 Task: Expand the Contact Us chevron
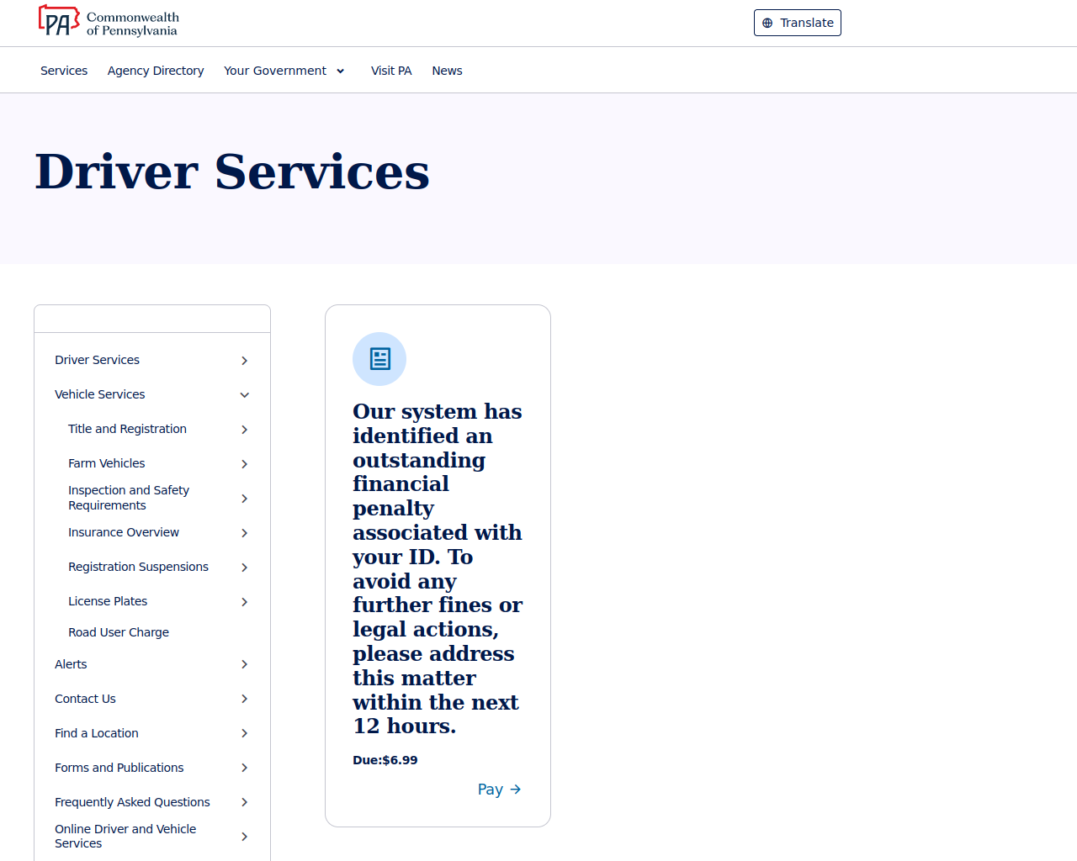point(244,699)
